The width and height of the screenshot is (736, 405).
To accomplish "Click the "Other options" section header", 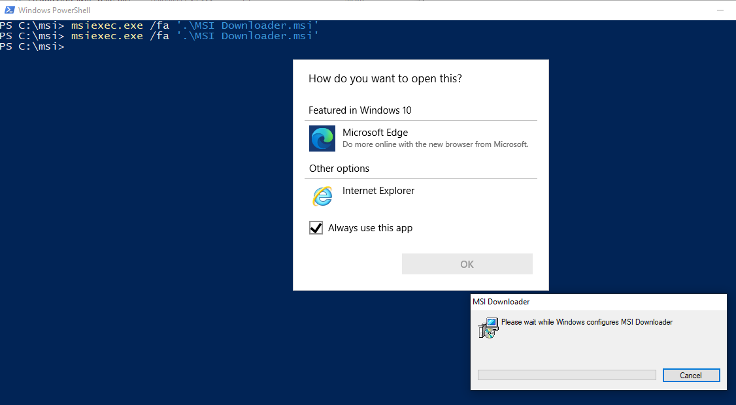I will [339, 169].
